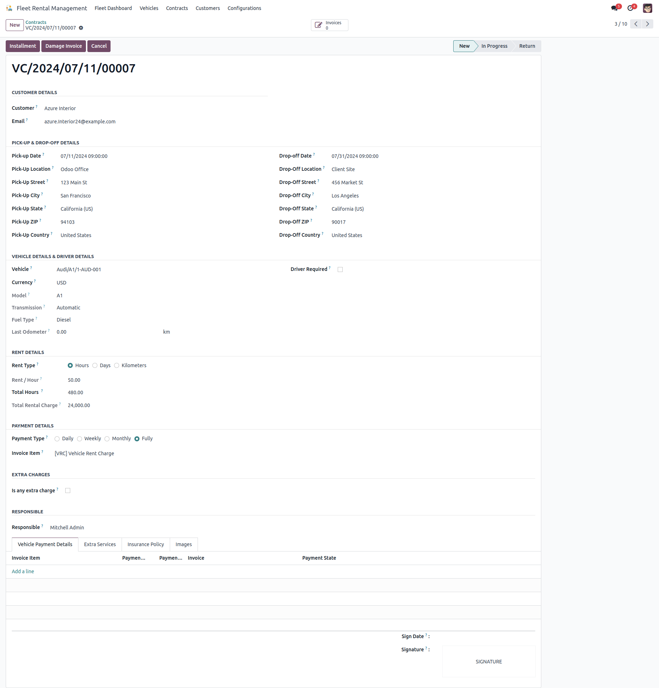Click the gear icon beside contract number
The image size is (659, 688).
(81, 28)
